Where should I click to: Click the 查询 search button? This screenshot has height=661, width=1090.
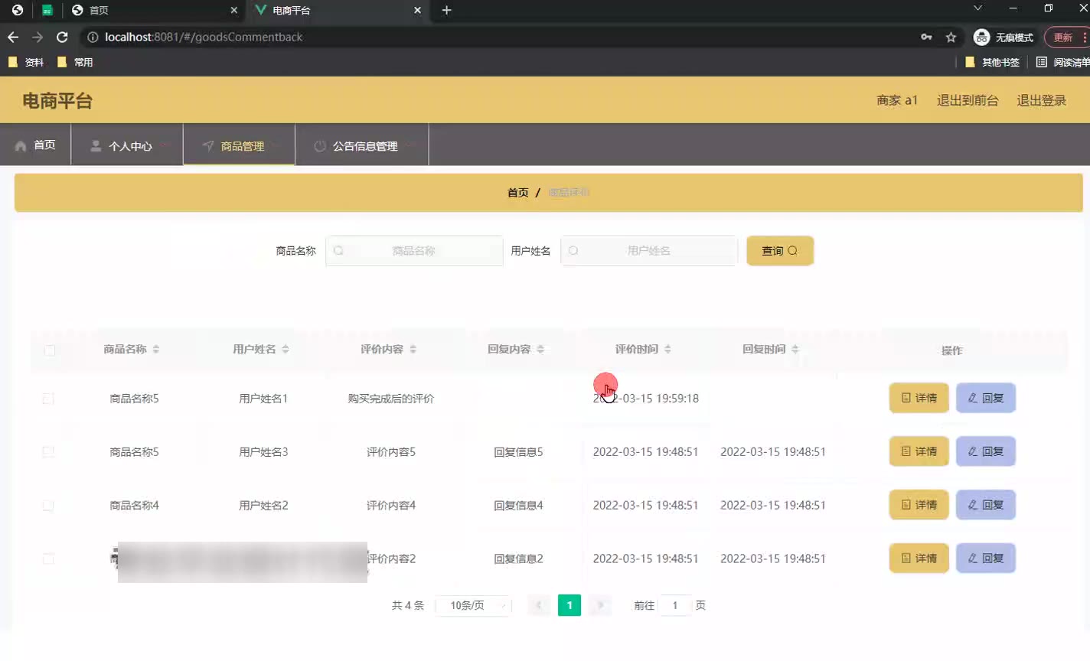[779, 251]
